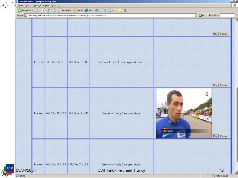Image resolution: width=238 pixels, height=178 pixels.
Task: Open the Rechercher search pane
Action: point(64,11)
